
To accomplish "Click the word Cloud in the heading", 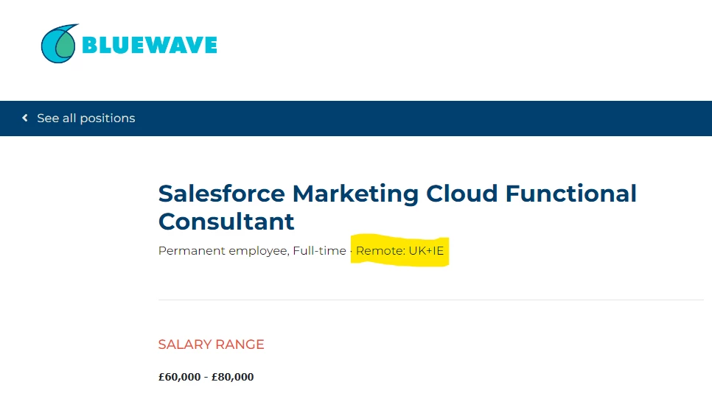I will click(462, 194).
